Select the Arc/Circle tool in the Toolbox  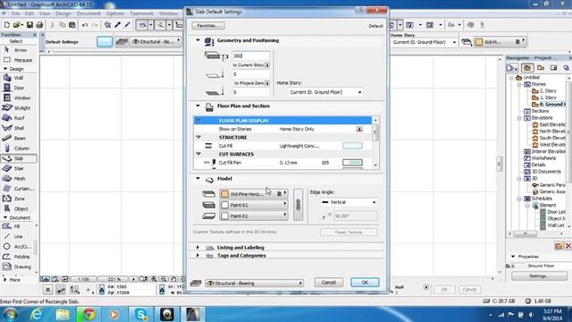[17, 247]
